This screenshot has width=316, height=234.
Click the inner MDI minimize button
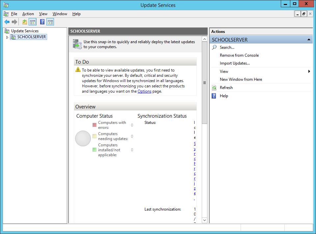298,14
